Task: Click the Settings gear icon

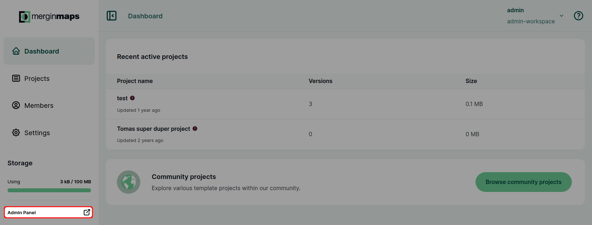Action: [16, 133]
